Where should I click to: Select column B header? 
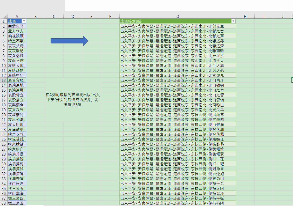35,16
